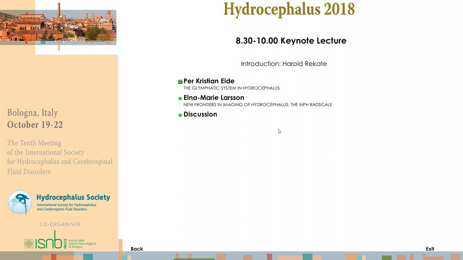Click the "October 19-22" date text
The height and width of the screenshot is (260, 463).
[35, 125]
